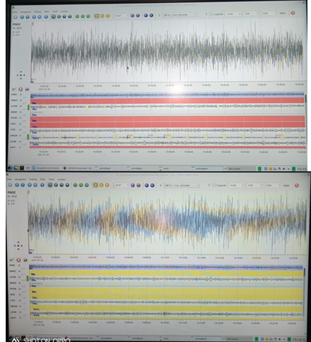Click first blue round icon in lower toolbar
Viewport: 311px width, 342px height.
(x=10, y=185)
